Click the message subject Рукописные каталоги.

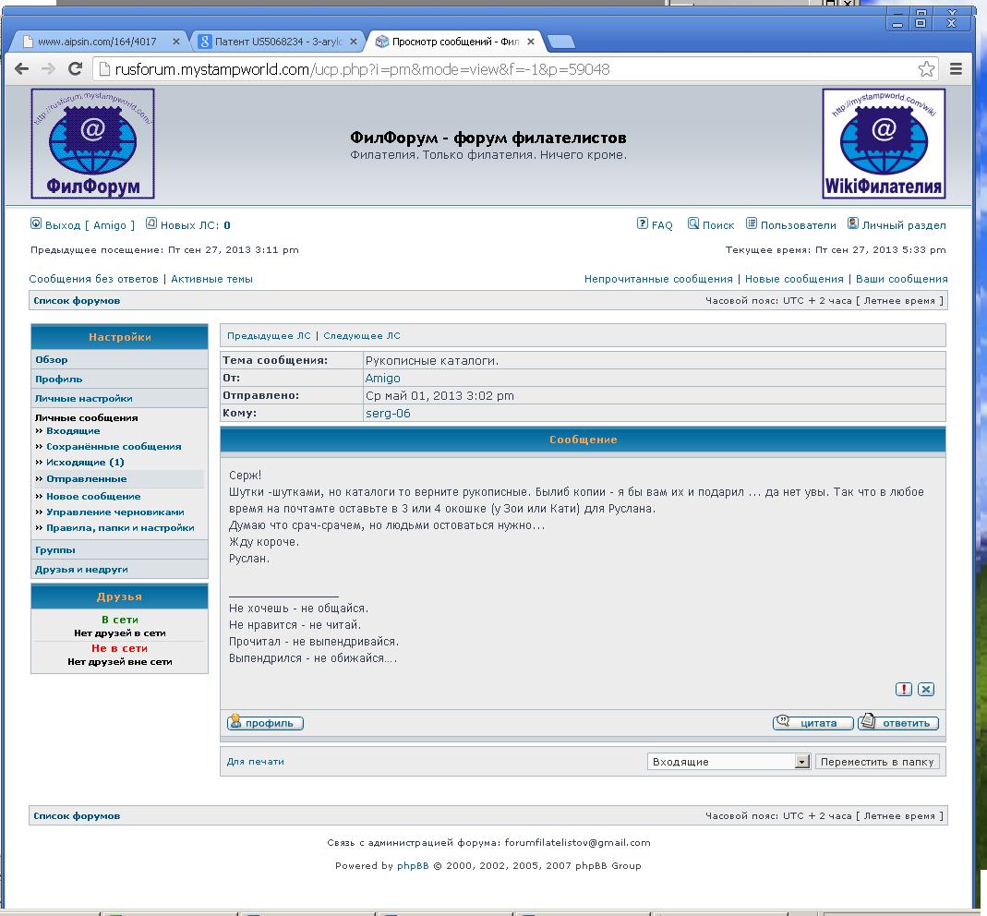432,361
